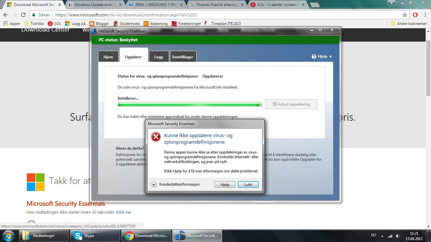
Task: Open the Forelesninger bookmark
Action: pos(186,24)
